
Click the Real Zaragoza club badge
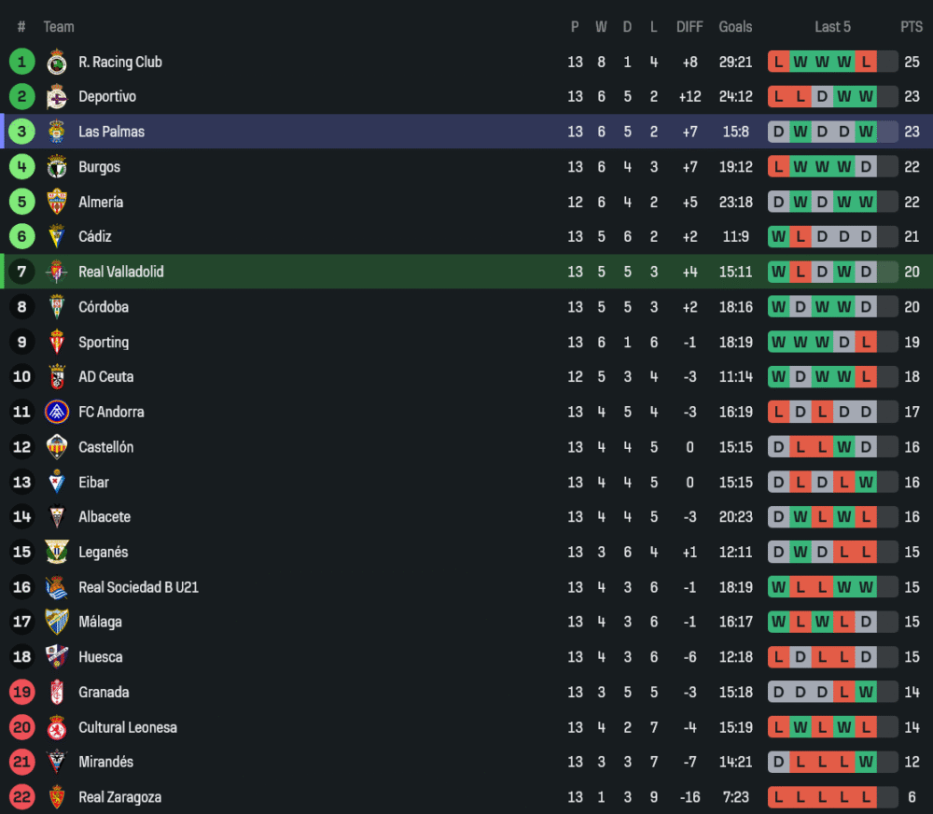pos(57,797)
